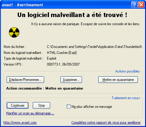
Task: Click Nom du logiciel malveillant label
Action: point(23,53)
